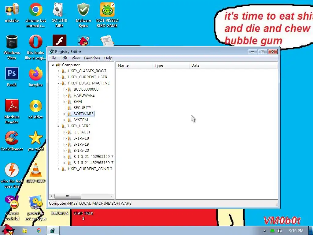The height and width of the screenshot is (235, 313).
Task: Expand the SOFTWARE key arrow
Action: point(64,114)
